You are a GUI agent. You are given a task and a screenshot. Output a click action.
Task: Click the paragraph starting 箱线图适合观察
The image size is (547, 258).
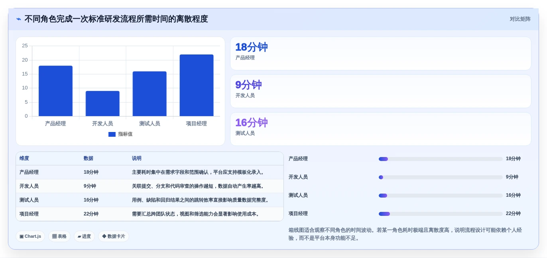coord(405,234)
